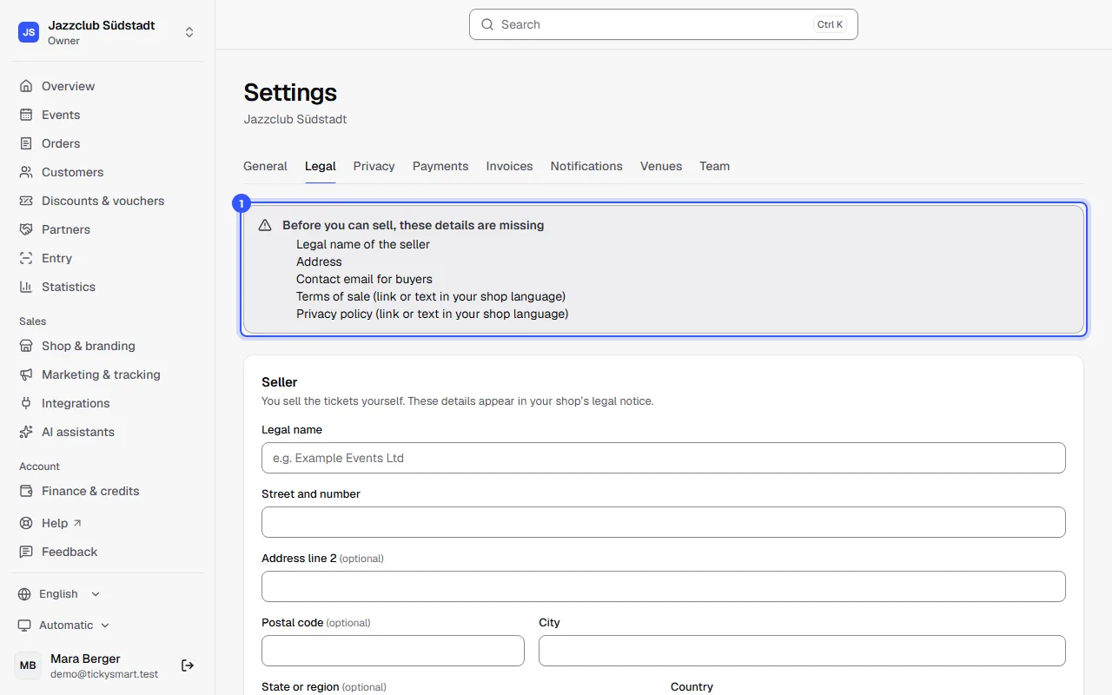The width and height of the screenshot is (1112, 695).
Task: Select the Invoices tab
Action: click(x=509, y=166)
